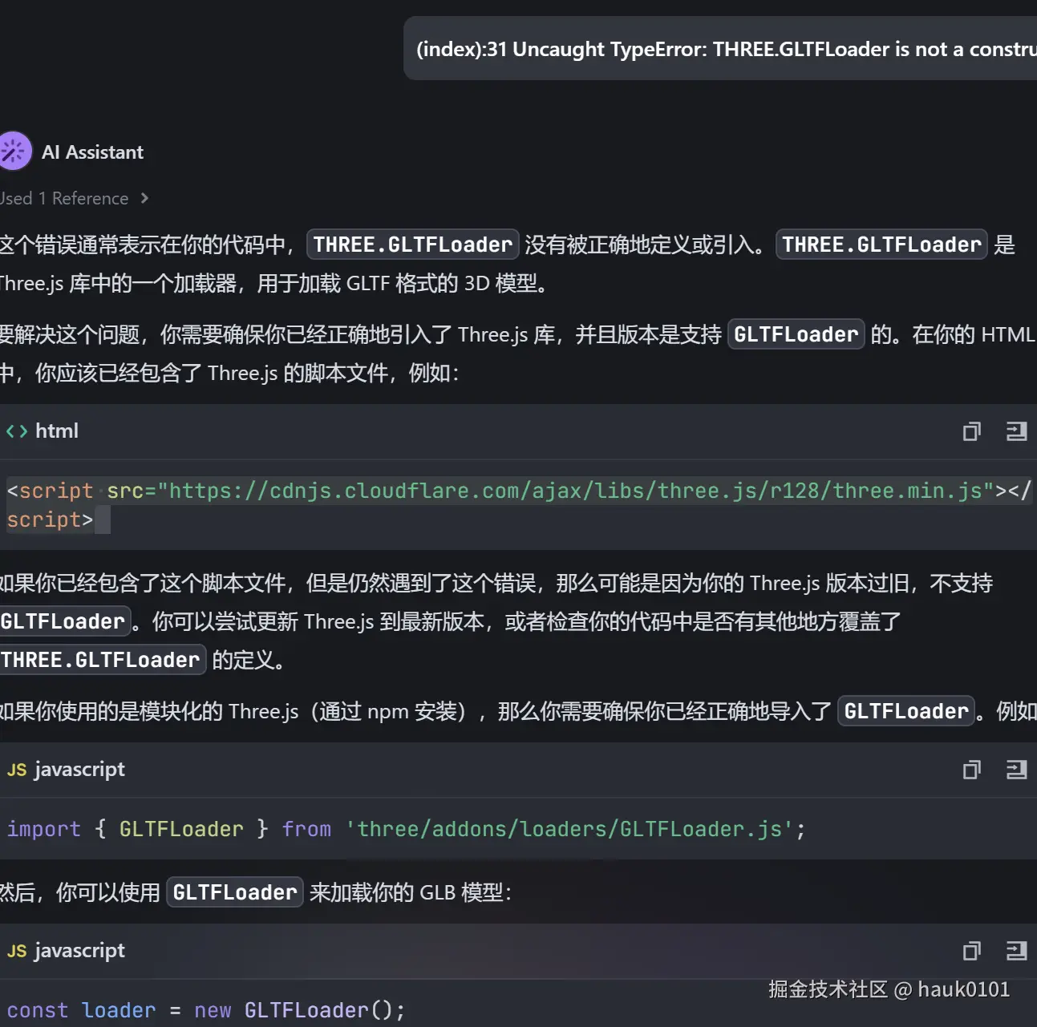Select the GLTFLoader chip near npm mention
This screenshot has height=1027, width=1037.
[905, 711]
